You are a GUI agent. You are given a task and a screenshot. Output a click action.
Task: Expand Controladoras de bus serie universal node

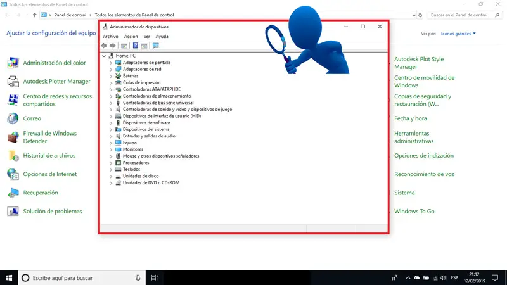111,103
